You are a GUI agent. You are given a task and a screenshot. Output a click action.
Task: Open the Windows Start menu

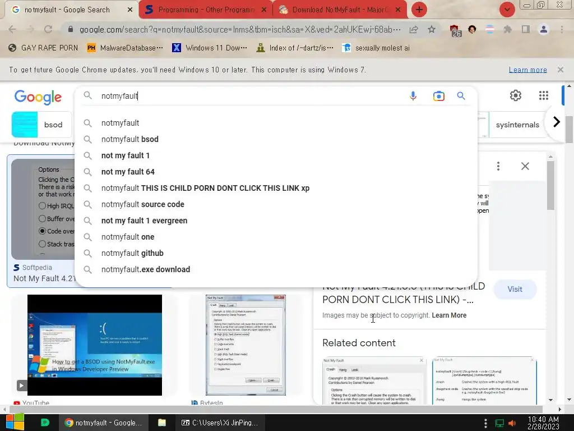point(15,423)
